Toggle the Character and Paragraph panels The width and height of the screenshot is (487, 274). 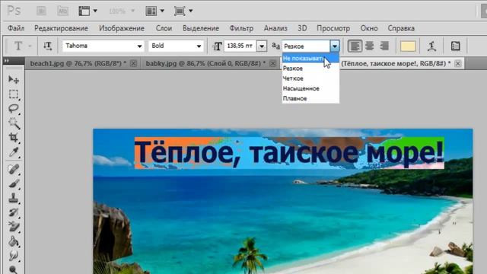coord(455,46)
